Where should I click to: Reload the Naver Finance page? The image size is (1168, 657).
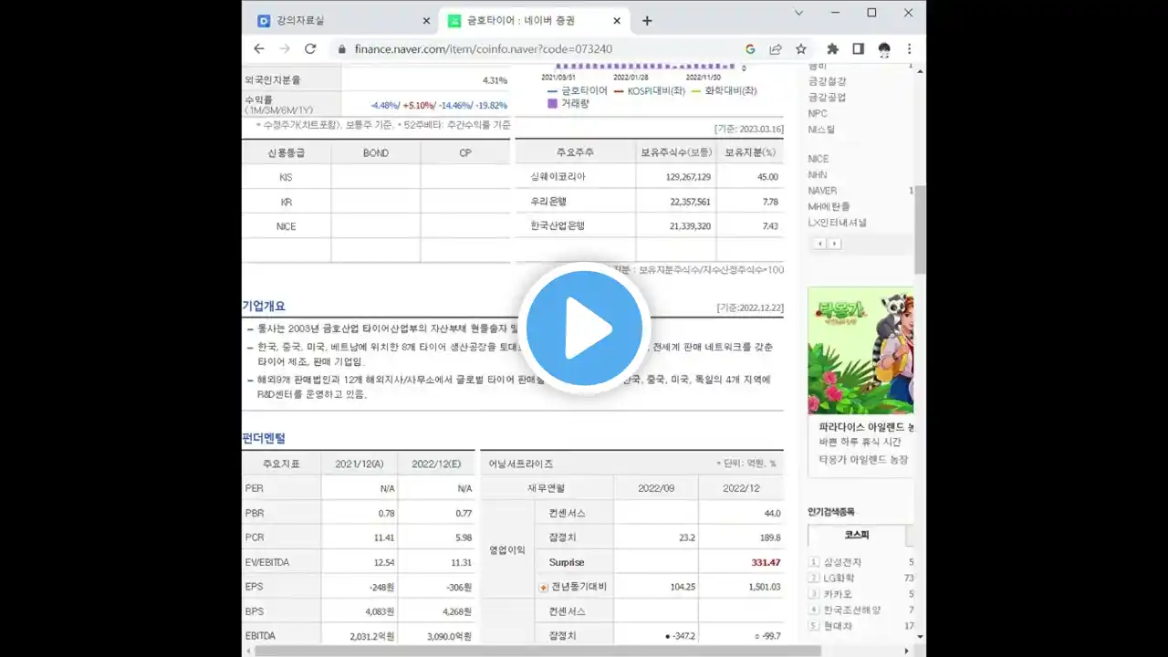pos(310,48)
